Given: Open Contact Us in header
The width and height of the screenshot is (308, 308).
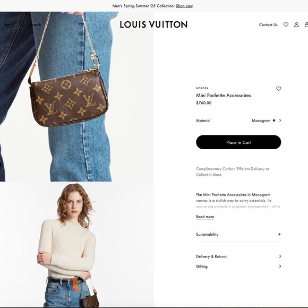Looking at the screenshot, I should click(268, 24).
